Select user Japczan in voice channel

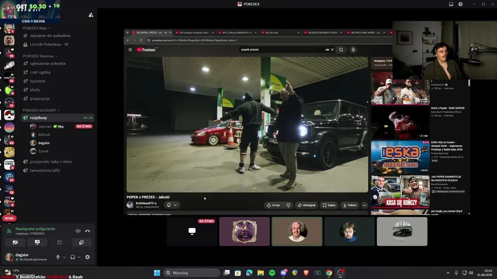click(x=45, y=126)
